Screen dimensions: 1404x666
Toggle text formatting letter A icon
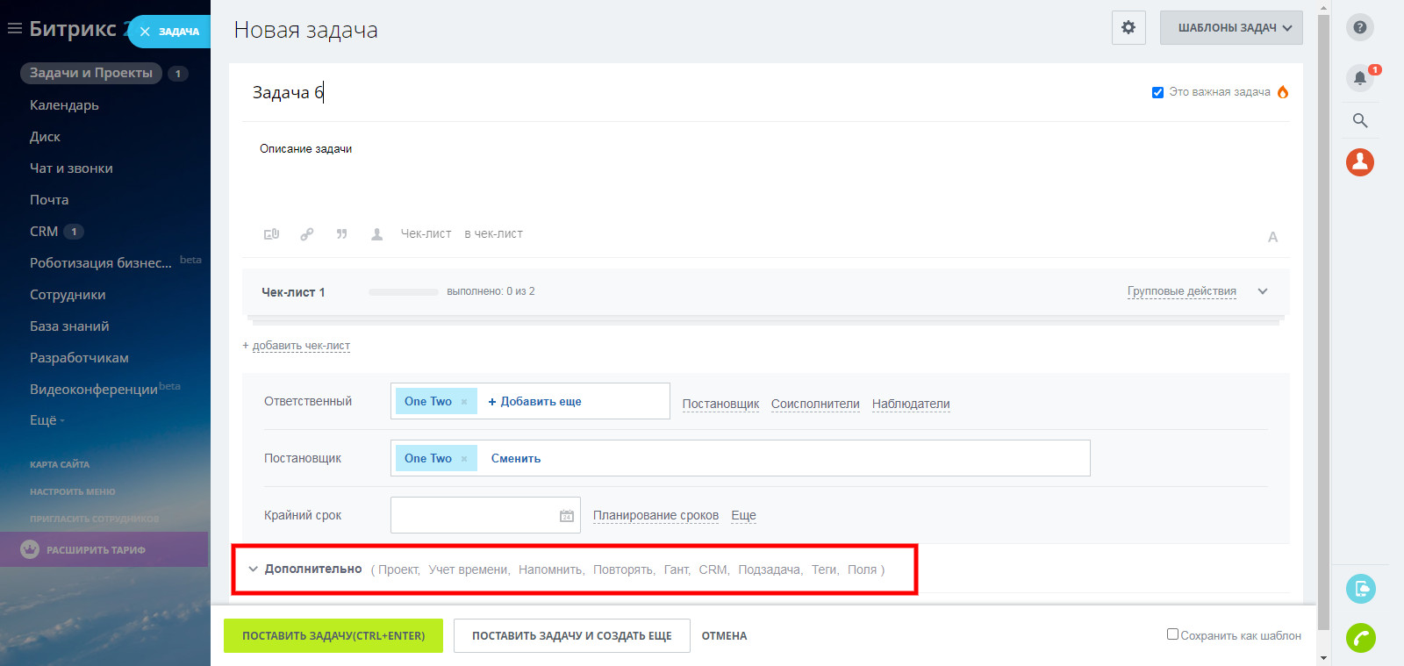tap(1272, 237)
